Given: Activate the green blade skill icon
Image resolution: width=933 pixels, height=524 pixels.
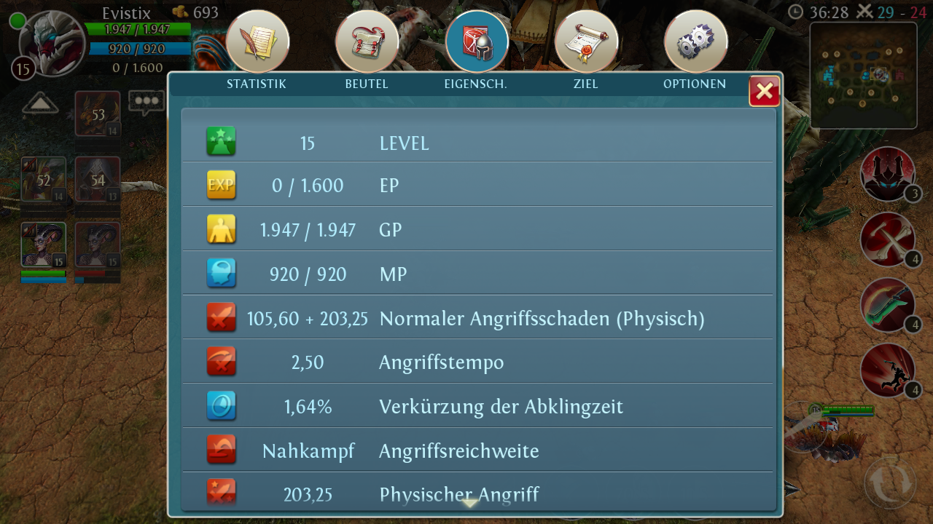Looking at the screenshot, I should point(888,305).
